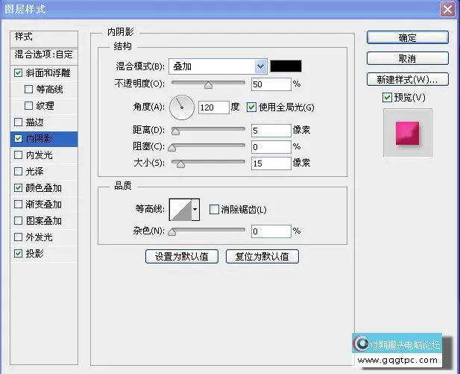The height and width of the screenshot is (374, 460).
Task: Expand the 等高线 contour picker arrow
Action: pos(195,210)
